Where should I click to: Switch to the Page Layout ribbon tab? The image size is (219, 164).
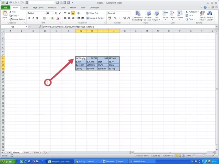(x=38, y=7)
